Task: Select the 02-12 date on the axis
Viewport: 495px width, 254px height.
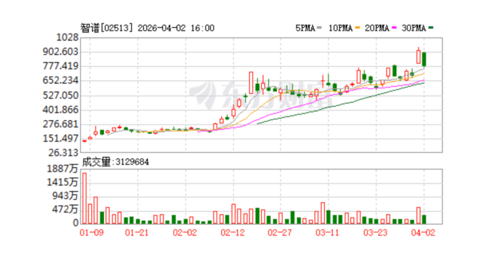Action: [x=233, y=232]
